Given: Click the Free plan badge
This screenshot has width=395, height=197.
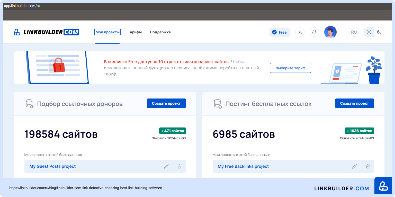Looking at the screenshot, I should coord(280,32).
